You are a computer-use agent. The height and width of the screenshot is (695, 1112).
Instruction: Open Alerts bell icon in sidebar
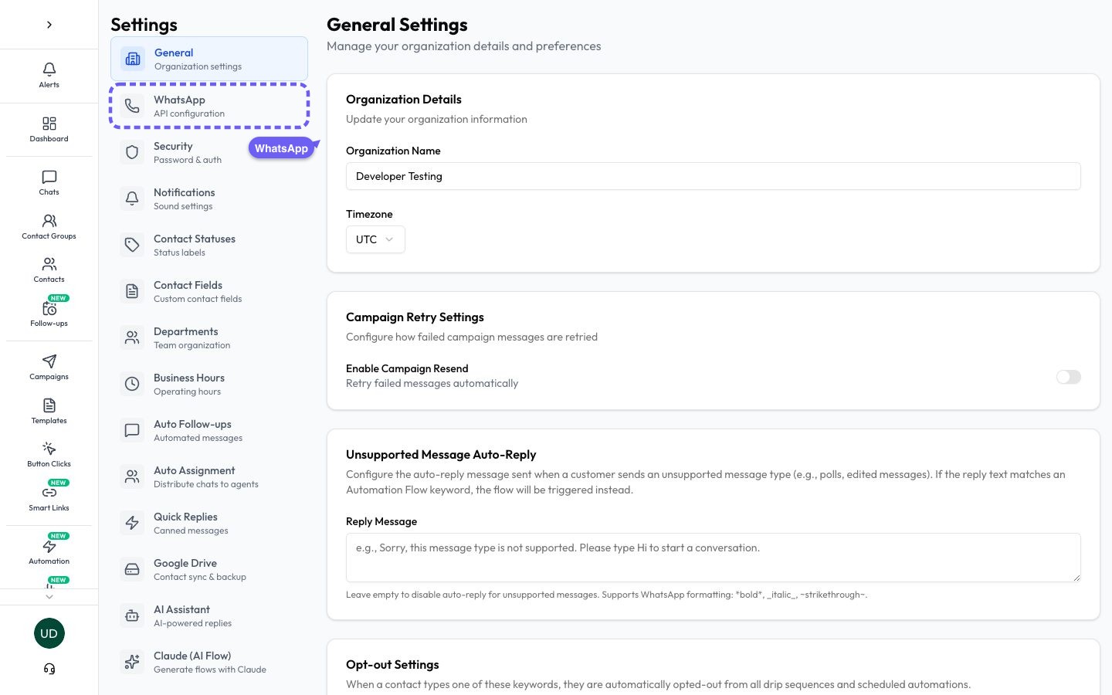click(49, 69)
